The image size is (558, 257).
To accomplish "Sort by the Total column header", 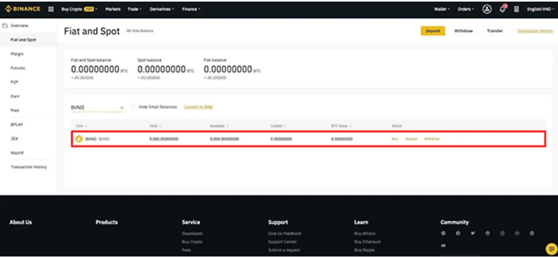I will pos(155,126).
